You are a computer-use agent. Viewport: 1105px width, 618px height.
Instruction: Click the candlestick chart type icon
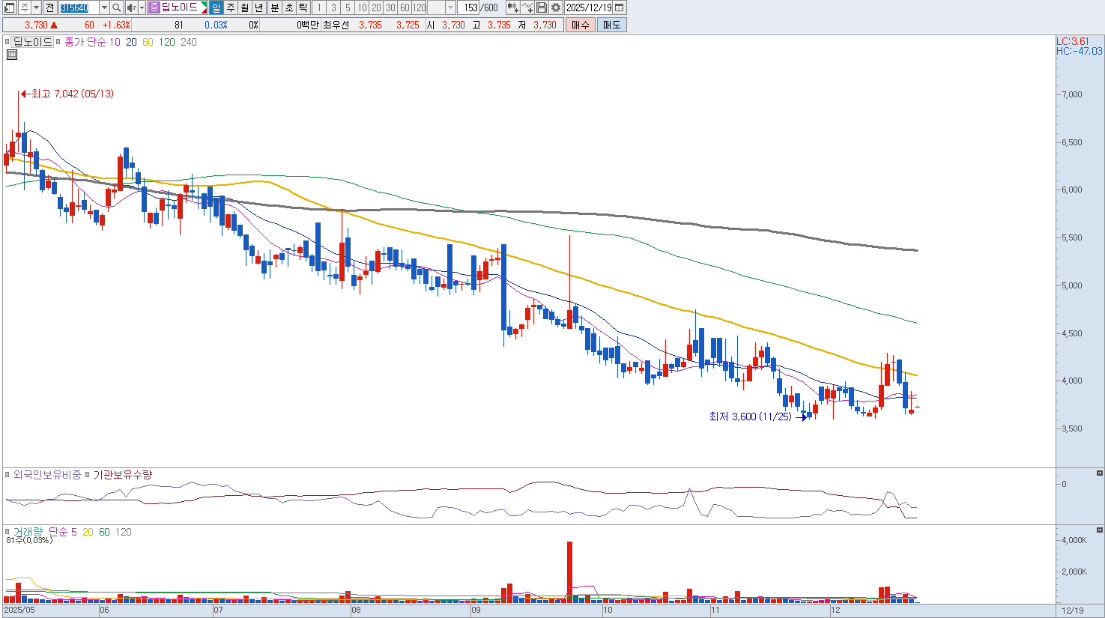pyautogui.click(x=512, y=7)
